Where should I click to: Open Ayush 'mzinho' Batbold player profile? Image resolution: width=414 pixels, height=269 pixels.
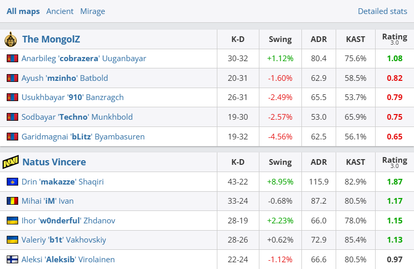coord(64,78)
